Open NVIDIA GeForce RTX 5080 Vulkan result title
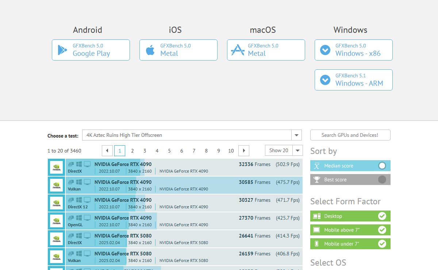438x270 pixels. click(123, 254)
